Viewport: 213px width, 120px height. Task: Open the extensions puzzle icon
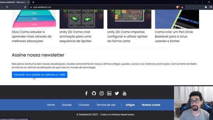206,7
